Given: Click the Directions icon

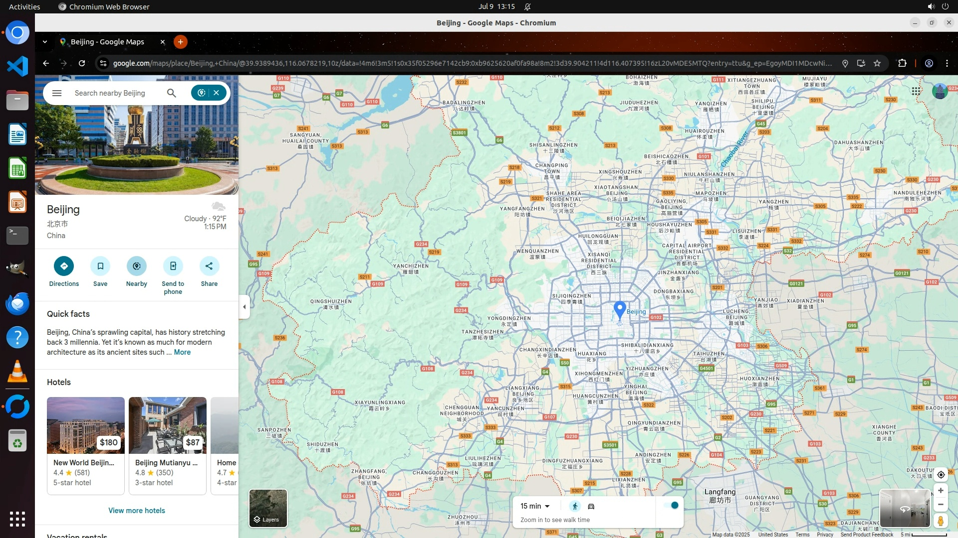Looking at the screenshot, I should [x=64, y=266].
